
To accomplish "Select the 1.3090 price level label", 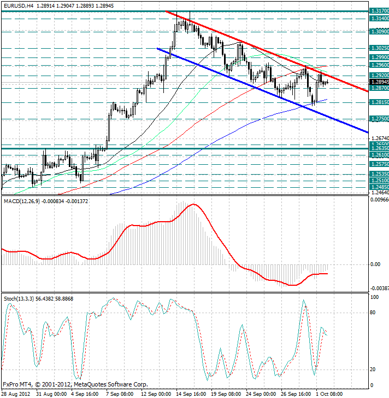I will (379, 31).
